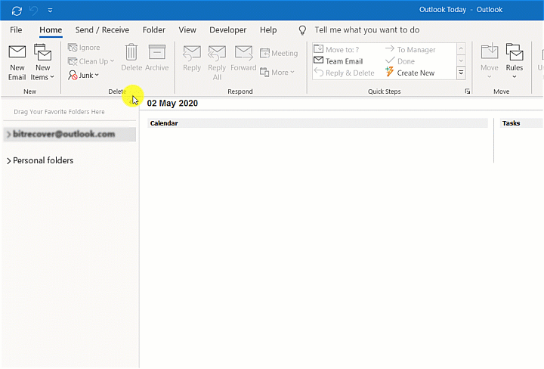This screenshot has height=369, width=544.
Task: Open the File menu
Action: click(16, 29)
